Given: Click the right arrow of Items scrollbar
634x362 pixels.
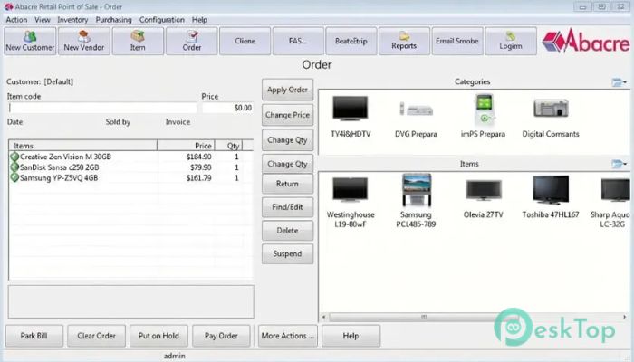Looking at the screenshot, I should 625,317.
